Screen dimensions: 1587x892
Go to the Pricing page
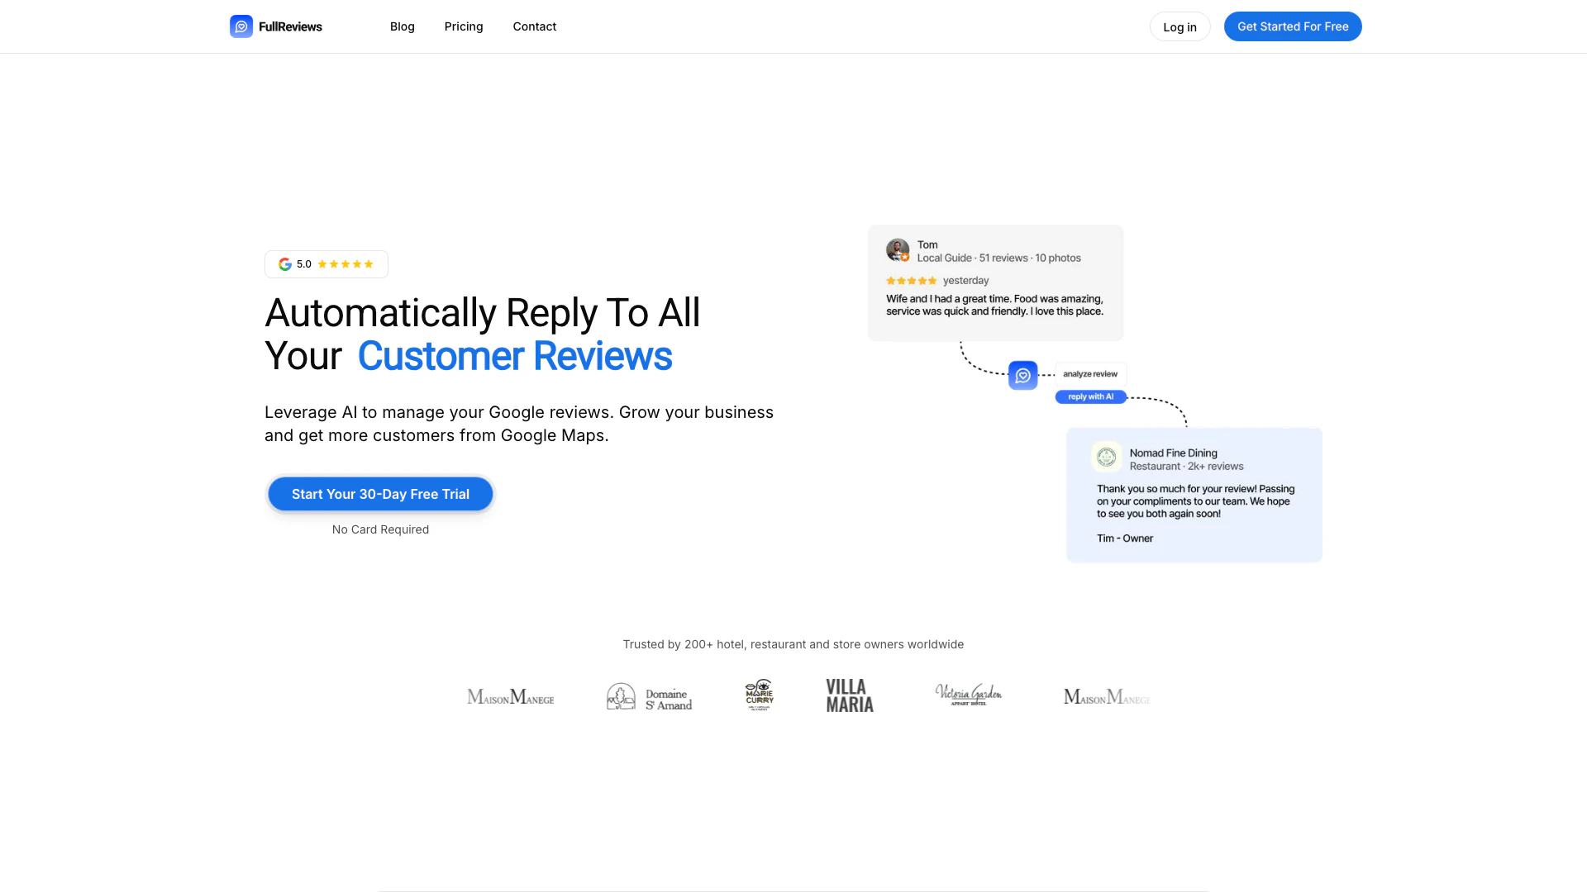(463, 26)
